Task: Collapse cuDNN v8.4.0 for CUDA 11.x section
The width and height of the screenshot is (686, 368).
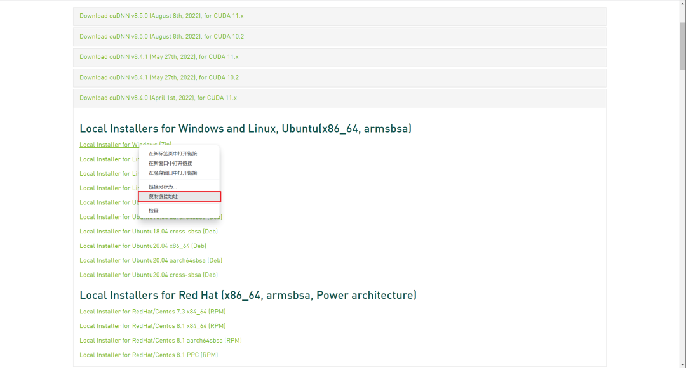Action: coord(339,98)
